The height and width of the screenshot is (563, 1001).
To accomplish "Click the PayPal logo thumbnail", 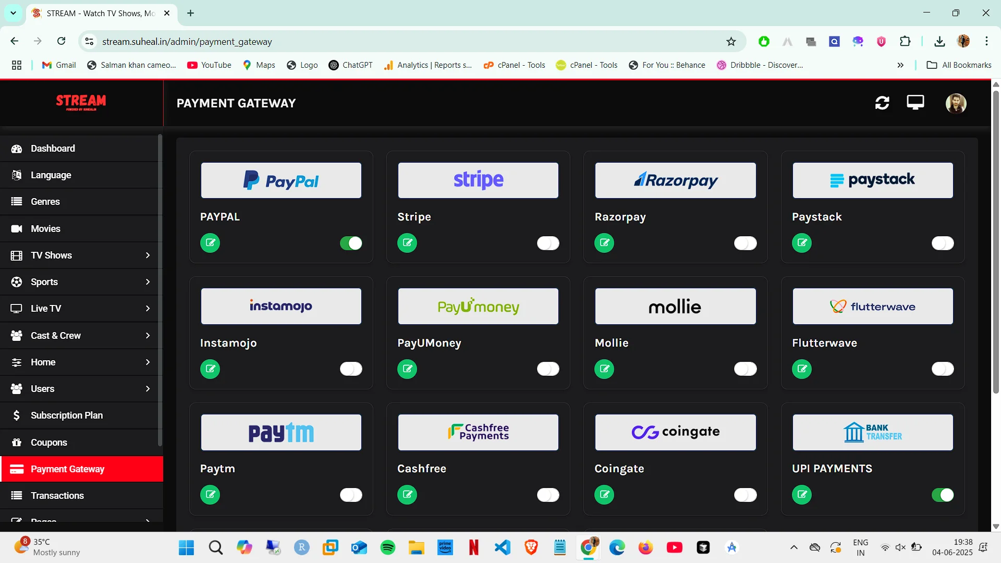I will pos(281,180).
